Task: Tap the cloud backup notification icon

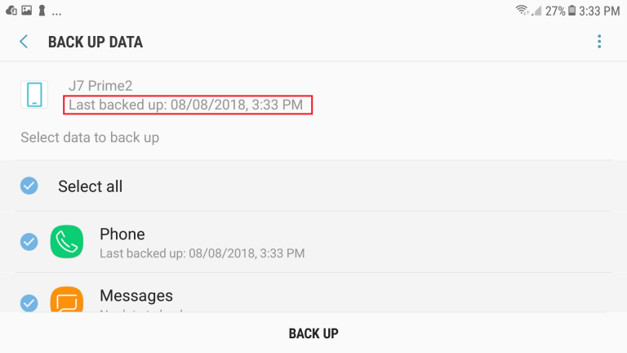Action: tap(11, 11)
